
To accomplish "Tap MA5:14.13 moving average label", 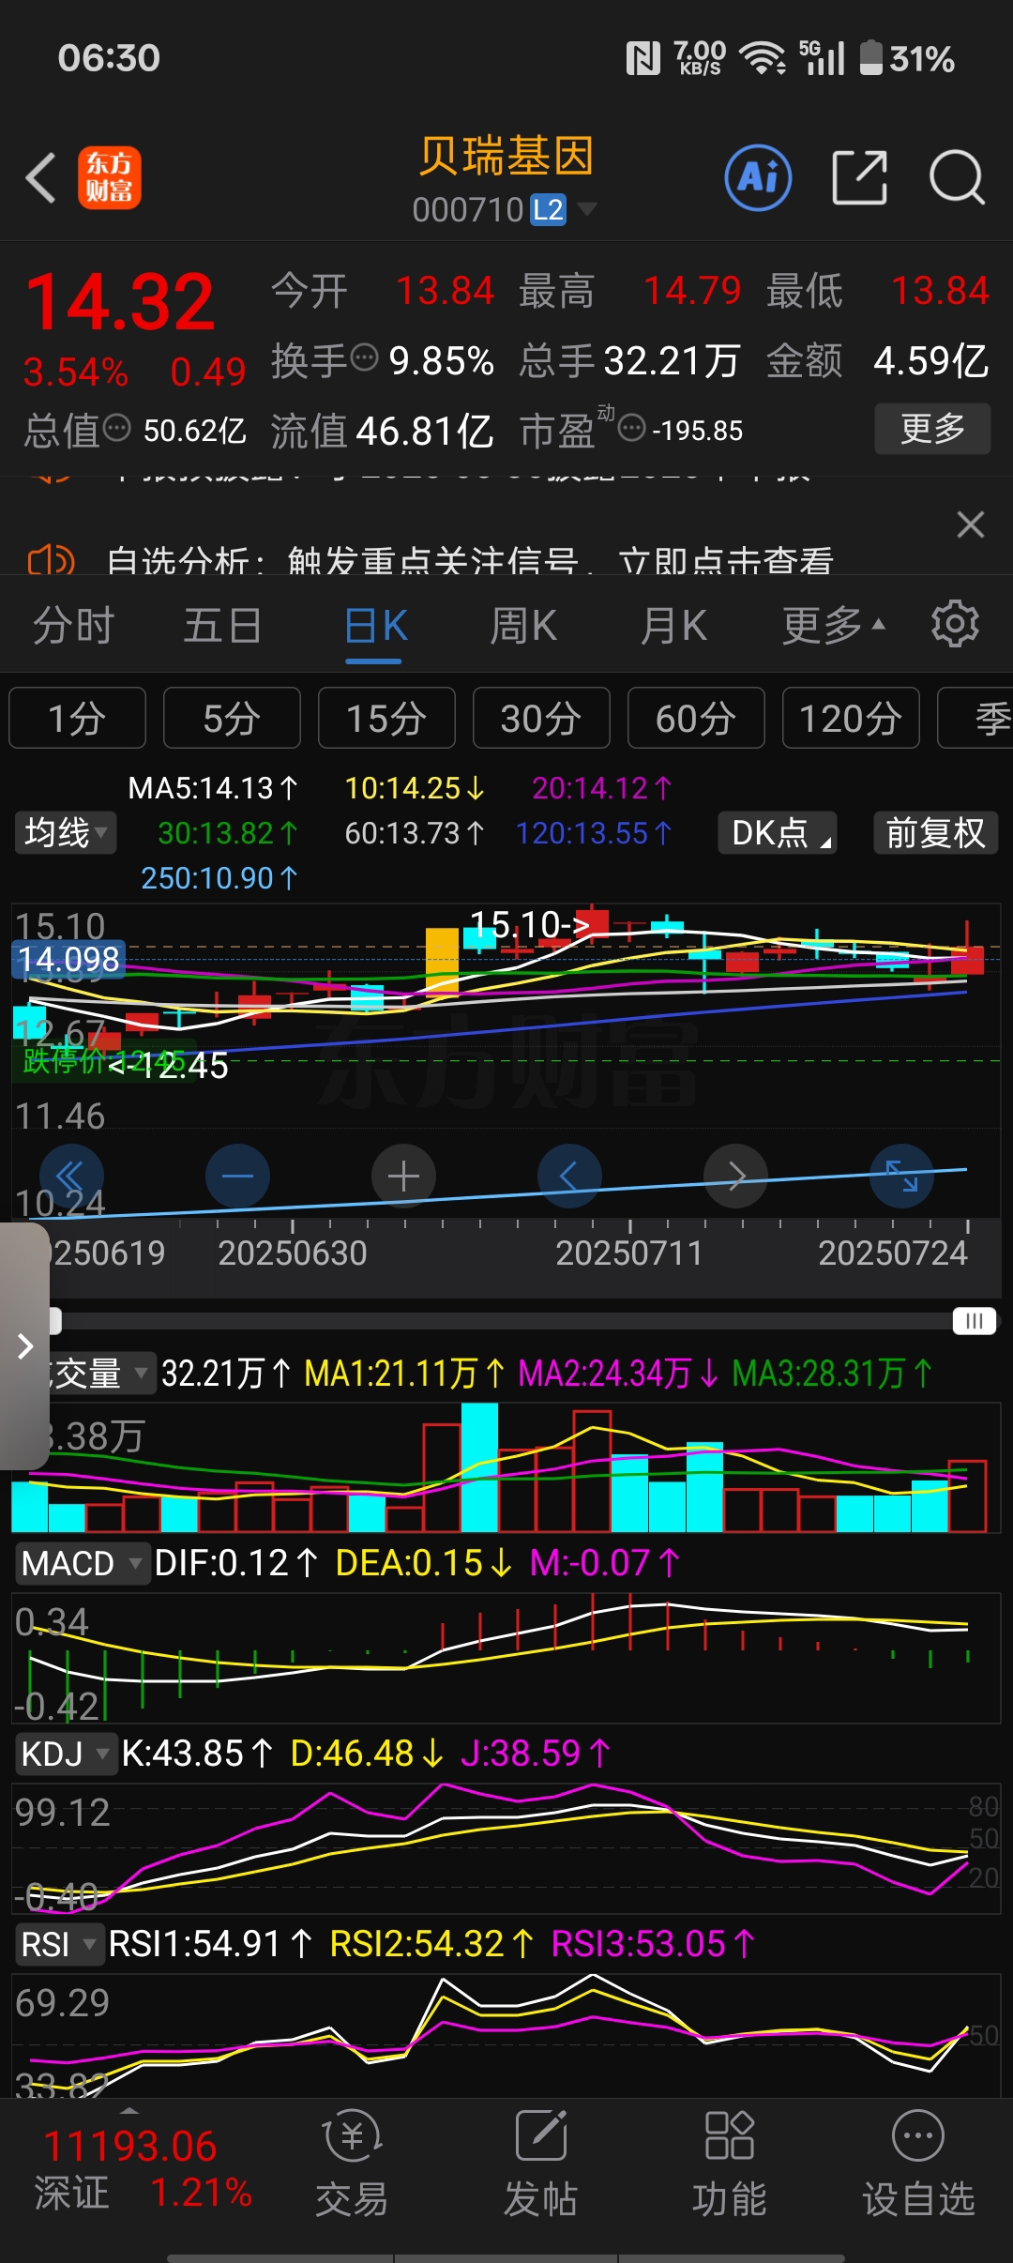I will [x=213, y=788].
